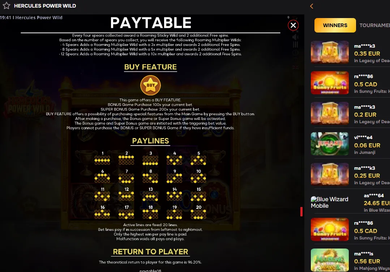Click the 24.65 EUR Blue Wizard win

click(x=376, y=203)
